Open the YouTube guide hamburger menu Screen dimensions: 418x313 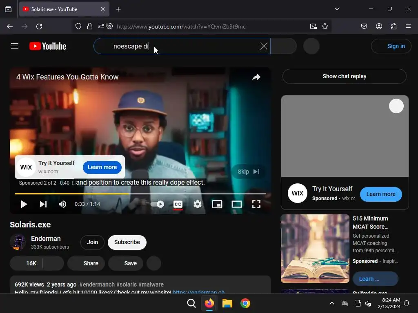15,46
